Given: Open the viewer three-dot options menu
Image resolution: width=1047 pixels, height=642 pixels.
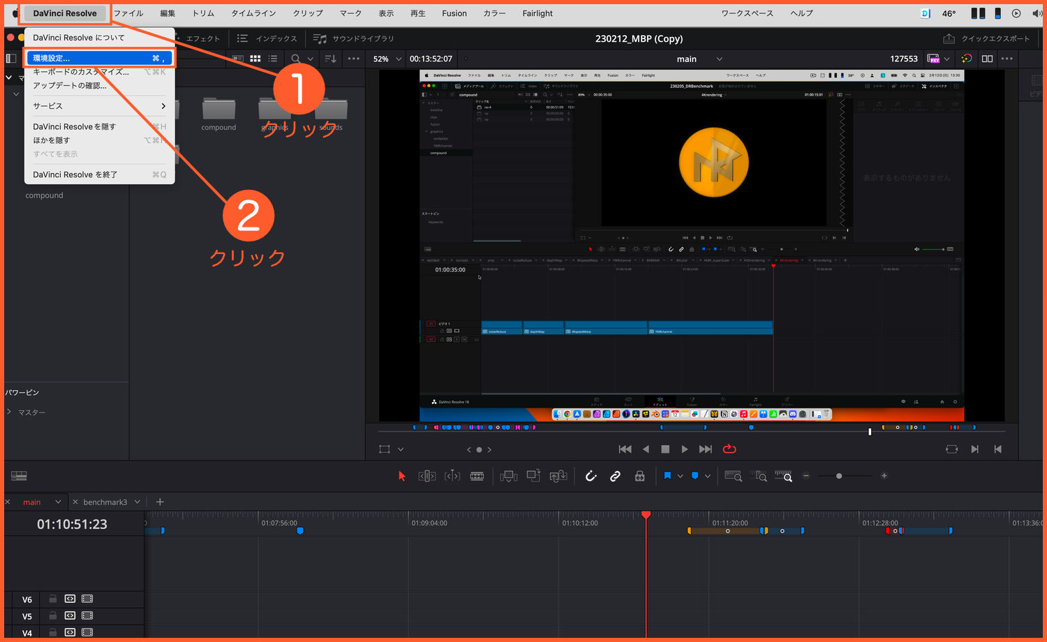Looking at the screenshot, I should pyautogui.click(x=1007, y=59).
